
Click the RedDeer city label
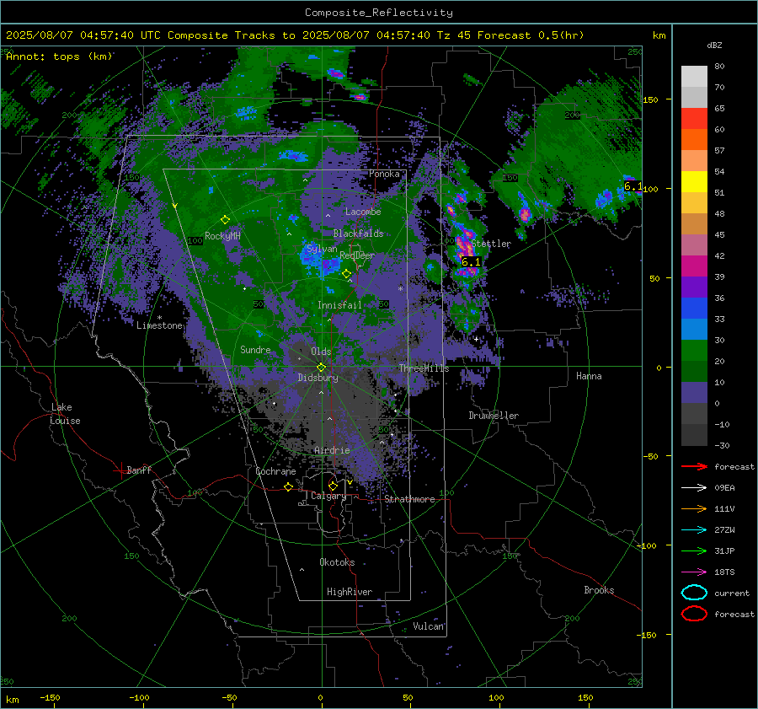click(357, 255)
